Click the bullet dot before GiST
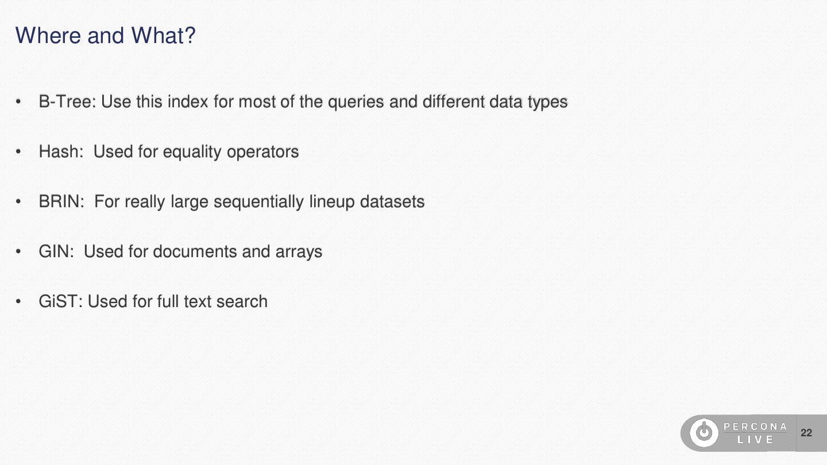The height and width of the screenshot is (465, 827). coord(18,303)
